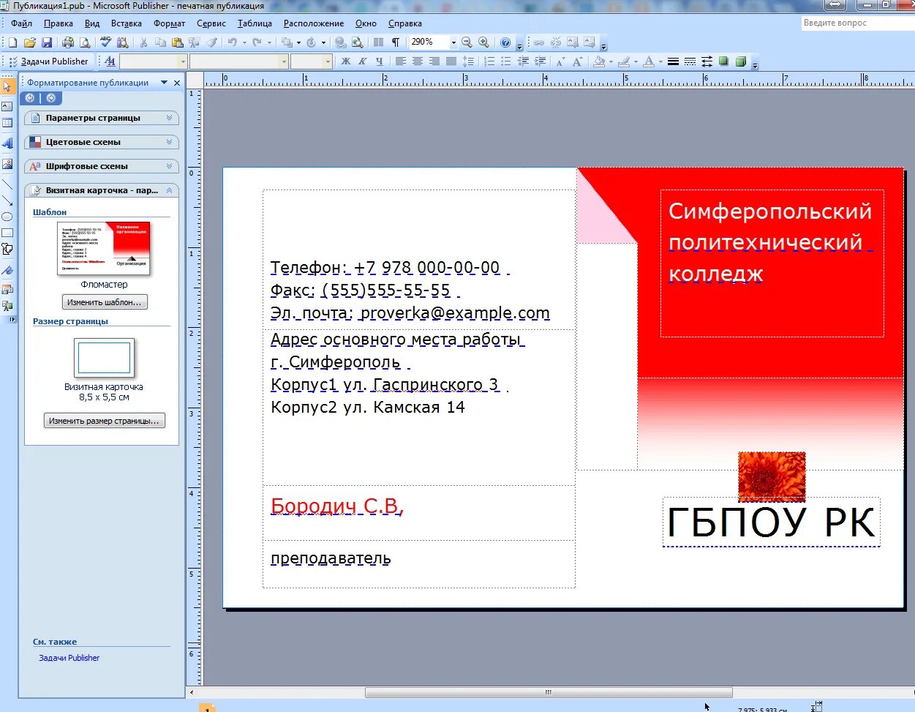
Task: Zoom in using the plus magnifier icon
Action: (x=483, y=42)
